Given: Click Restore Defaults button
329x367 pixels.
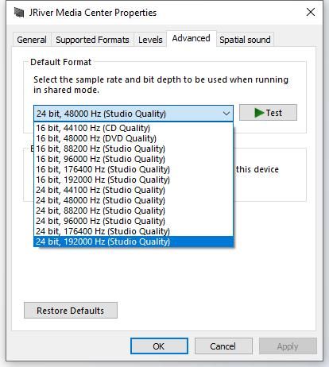Looking at the screenshot, I should tap(71, 311).
